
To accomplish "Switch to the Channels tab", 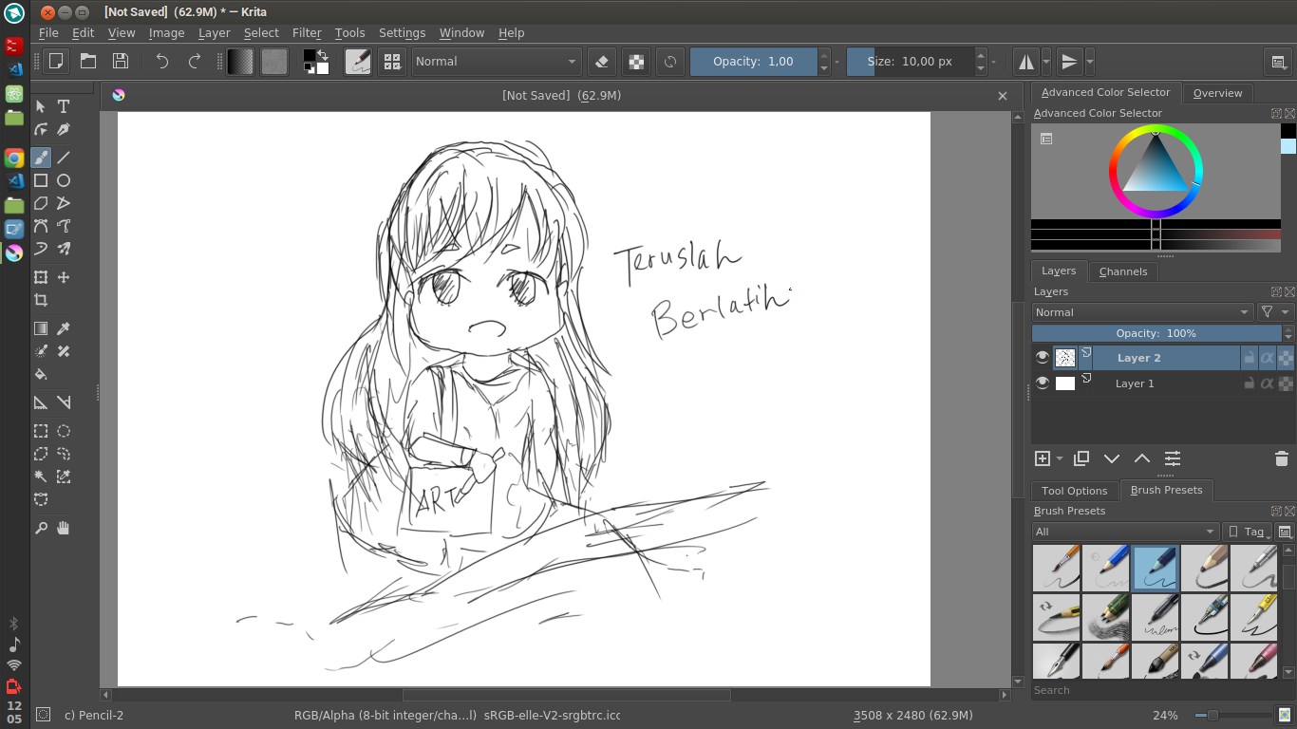I will click(1123, 271).
